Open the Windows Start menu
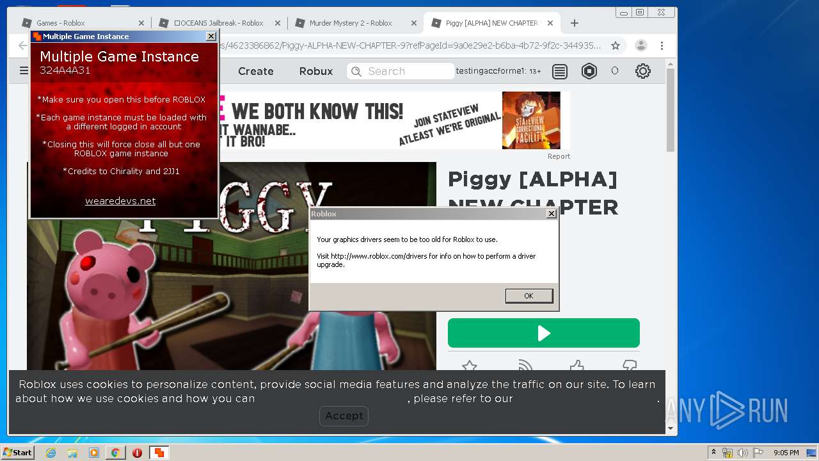 pos(18,453)
